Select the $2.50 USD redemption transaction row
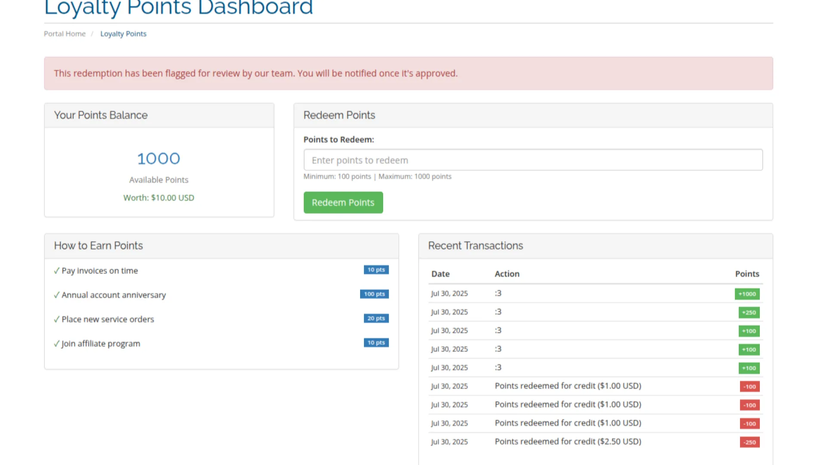This screenshot has width=827, height=465. [x=568, y=442]
